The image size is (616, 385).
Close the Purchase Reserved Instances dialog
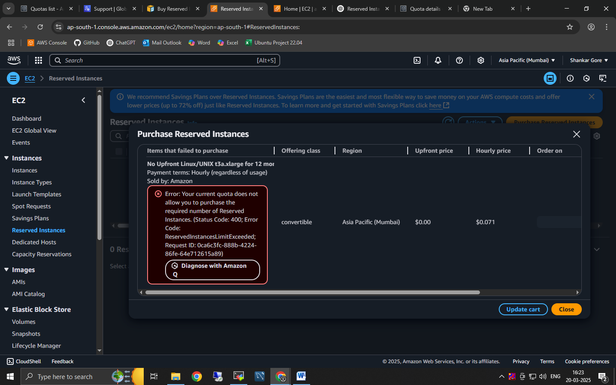577,134
